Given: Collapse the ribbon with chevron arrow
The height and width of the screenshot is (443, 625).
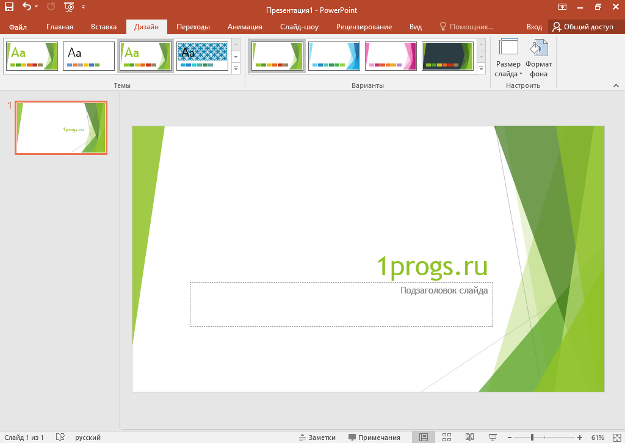Looking at the screenshot, I should (x=616, y=85).
